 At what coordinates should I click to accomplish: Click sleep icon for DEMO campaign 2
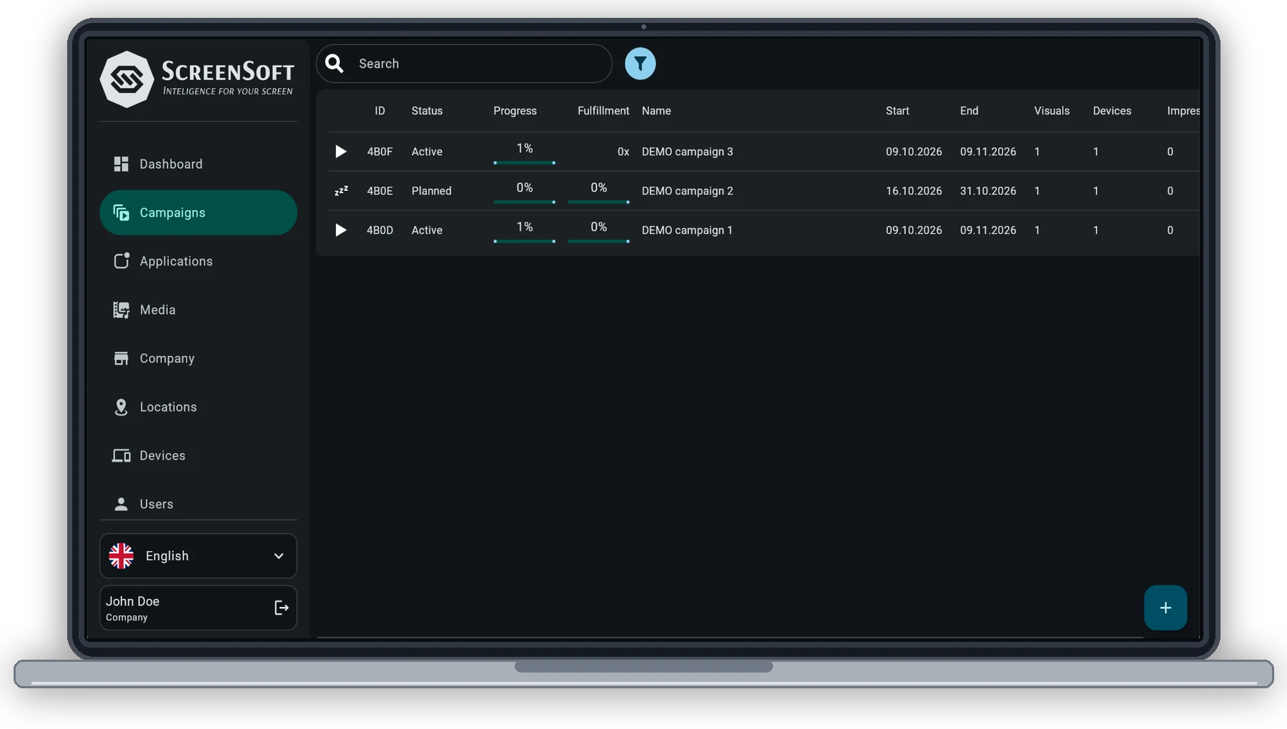341,191
